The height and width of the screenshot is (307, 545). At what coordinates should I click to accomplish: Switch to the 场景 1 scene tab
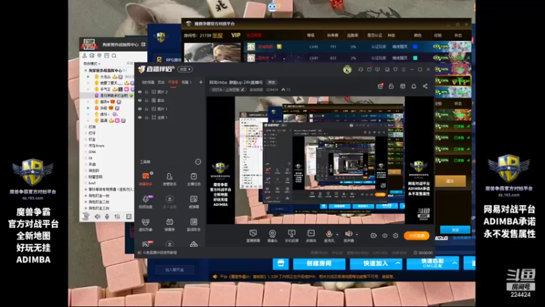click(x=187, y=83)
